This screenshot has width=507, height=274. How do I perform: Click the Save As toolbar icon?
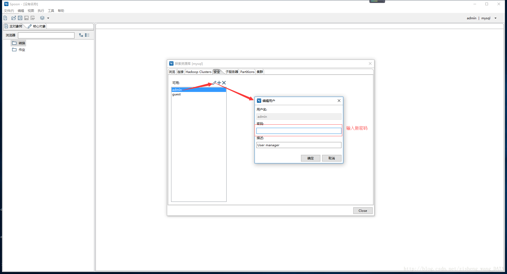point(33,18)
